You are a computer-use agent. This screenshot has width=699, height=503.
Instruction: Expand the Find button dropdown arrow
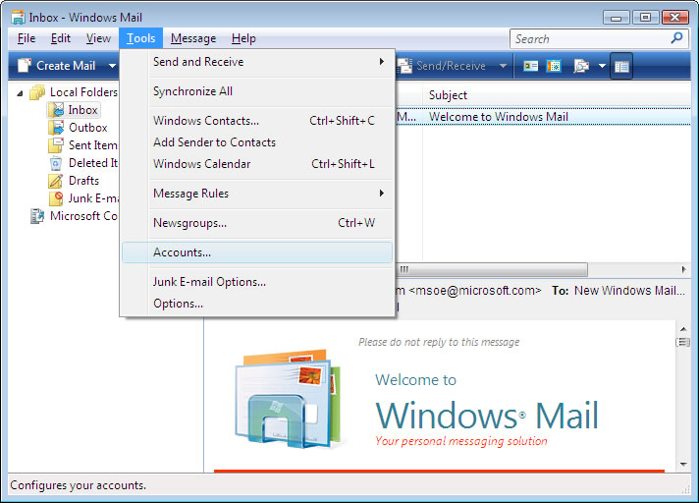pyautogui.click(x=600, y=66)
